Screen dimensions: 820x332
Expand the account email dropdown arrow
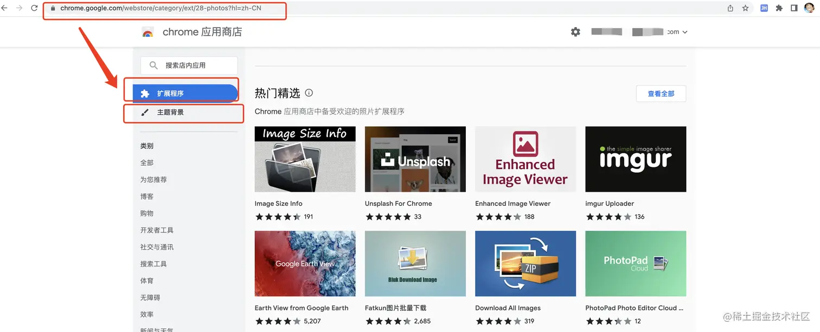pyautogui.click(x=685, y=32)
